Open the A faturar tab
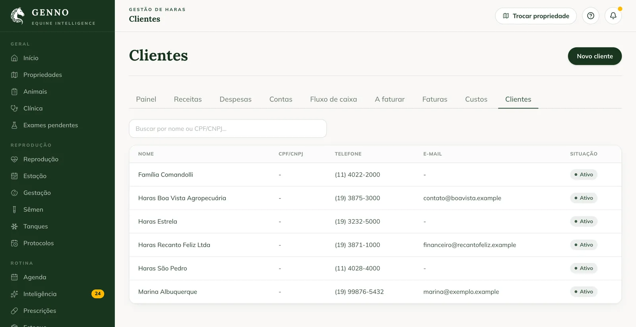The height and width of the screenshot is (327, 636). 390,99
